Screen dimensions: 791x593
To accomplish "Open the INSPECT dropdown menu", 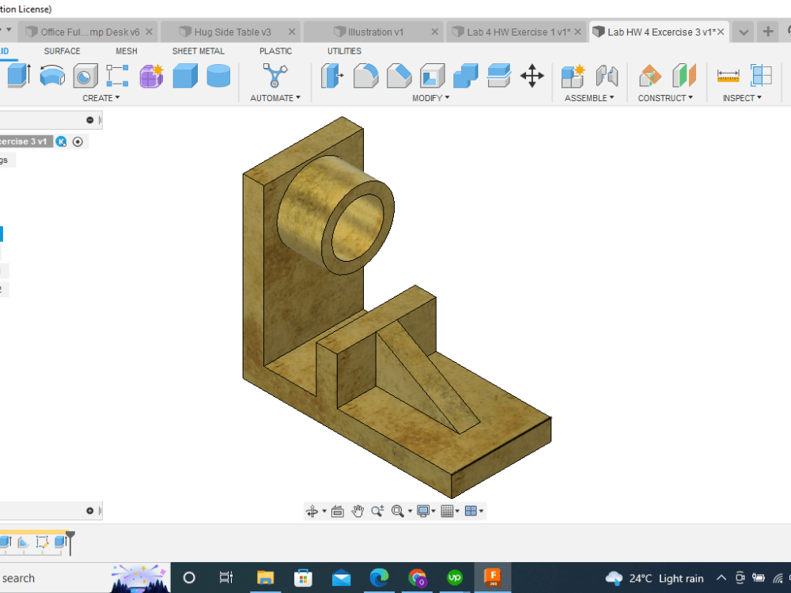I will pos(742,98).
